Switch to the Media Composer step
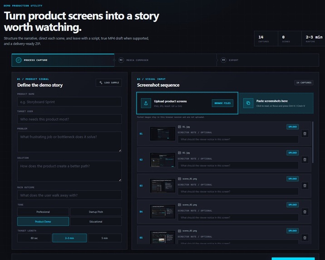Image resolution: width=325 pixels, height=260 pixels. tap(165, 60)
